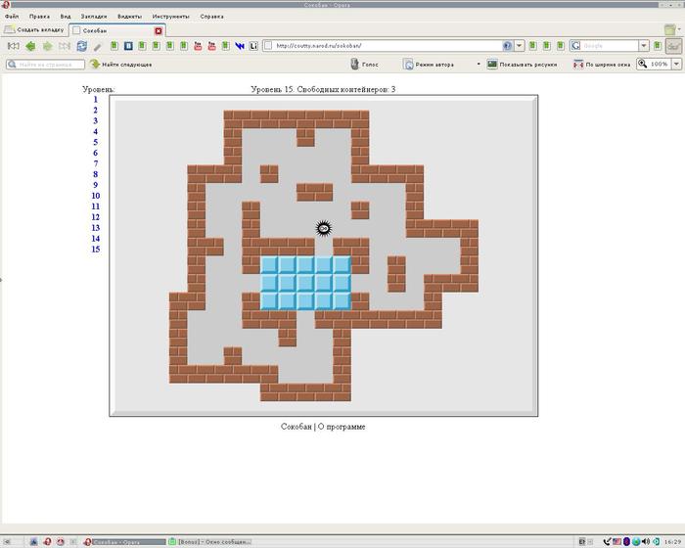This screenshot has height=548, width=685.
Task: Close the Сокобан tab
Action: point(159,30)
